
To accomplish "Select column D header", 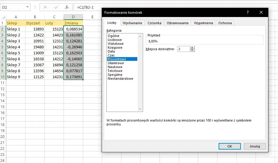I will pyautogui.click(x=73, y=17).
